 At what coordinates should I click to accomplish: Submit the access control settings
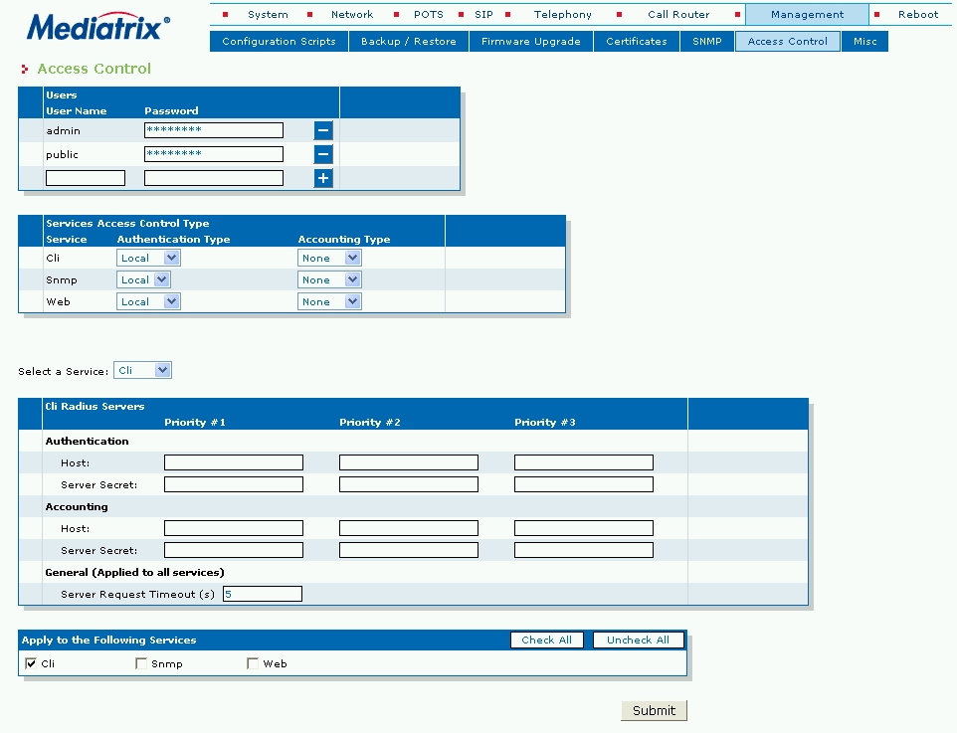point(654,710)
